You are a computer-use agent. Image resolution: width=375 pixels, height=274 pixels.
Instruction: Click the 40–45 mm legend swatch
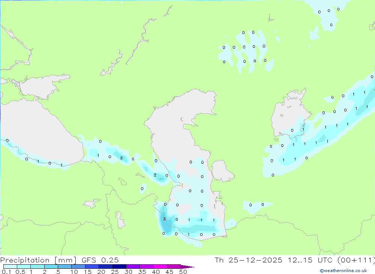pos(160,267)
